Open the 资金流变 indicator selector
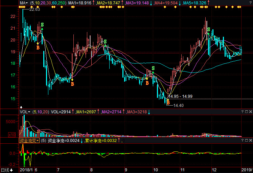 pyautogui.click(x=29, y=141)
